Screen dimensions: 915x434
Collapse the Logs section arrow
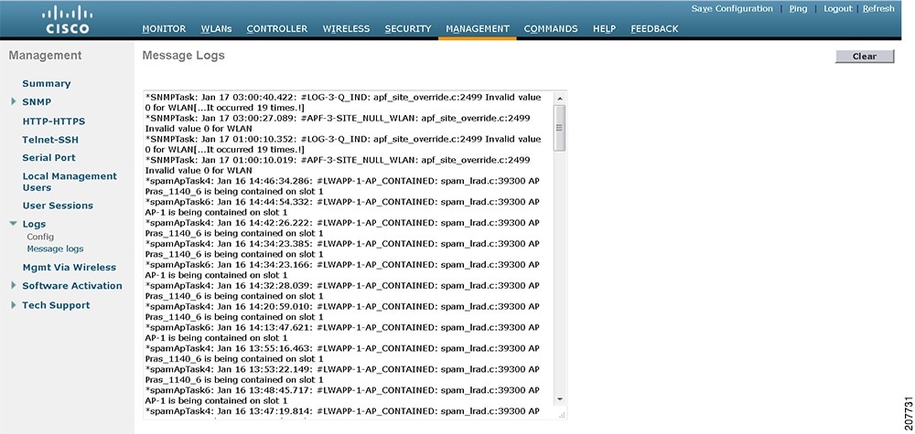[14, 223]
